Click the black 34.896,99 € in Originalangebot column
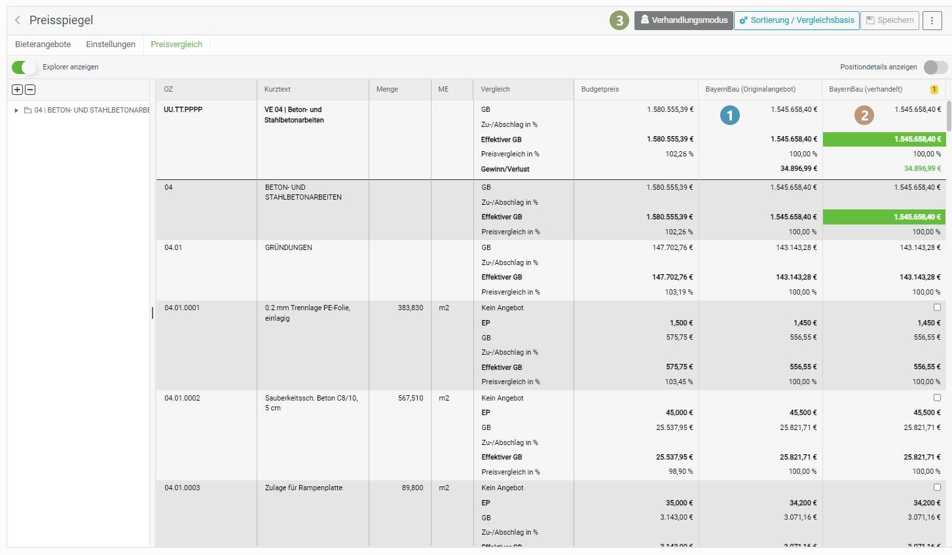Screen dimensions: 952x555 coord(798,169)
